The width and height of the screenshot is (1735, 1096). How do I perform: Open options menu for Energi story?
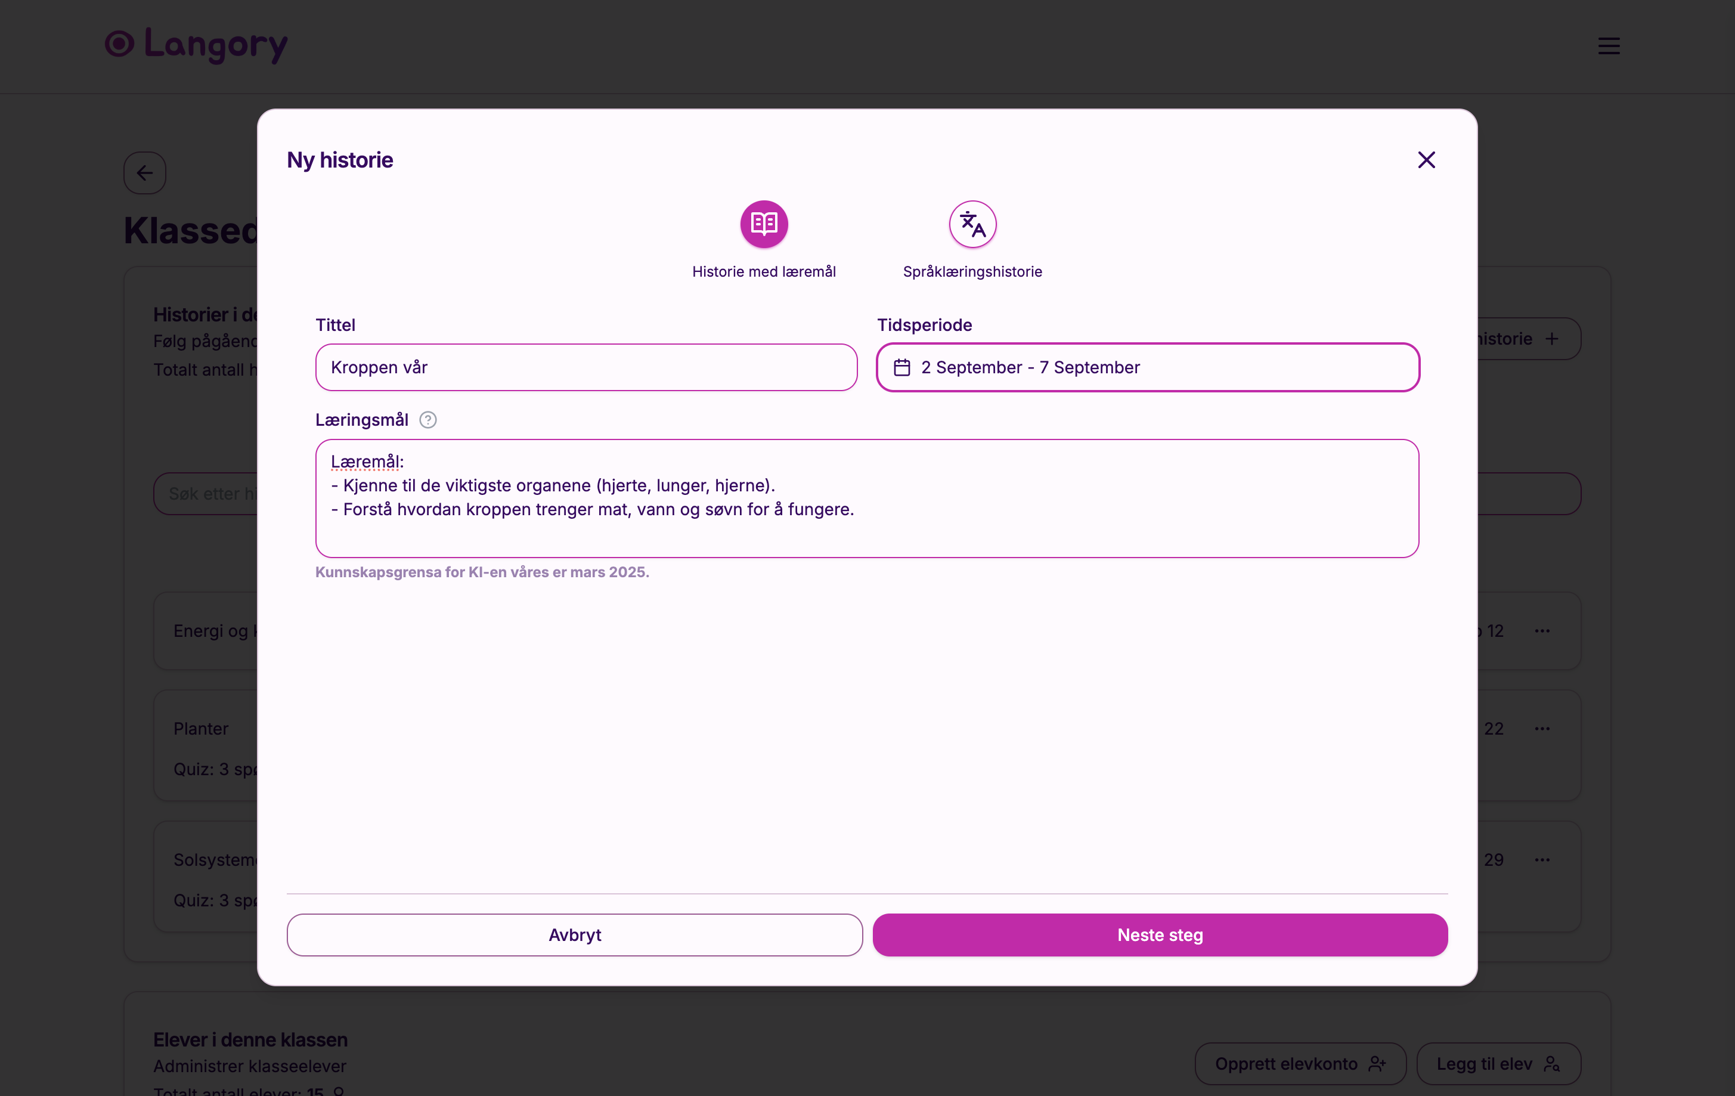1542,631
